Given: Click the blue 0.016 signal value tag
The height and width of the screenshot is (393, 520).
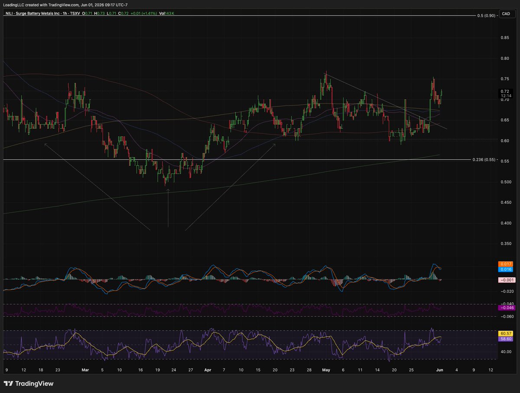Looking at the screenshot, I should coord(506,269).
